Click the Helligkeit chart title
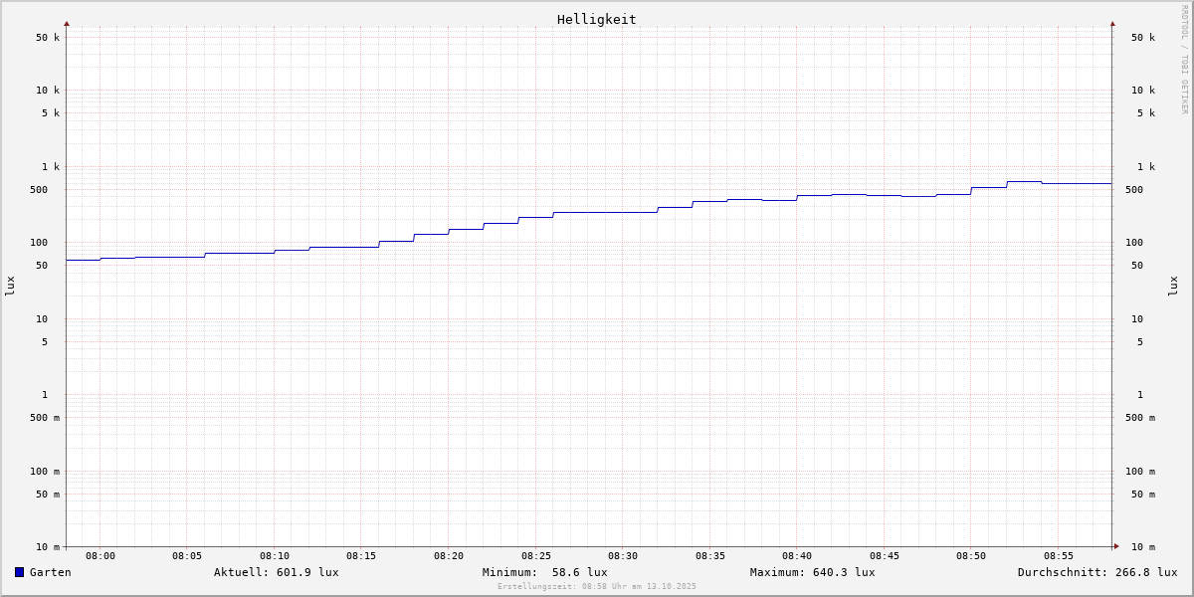1194x597 pixels. coord(596,19)
